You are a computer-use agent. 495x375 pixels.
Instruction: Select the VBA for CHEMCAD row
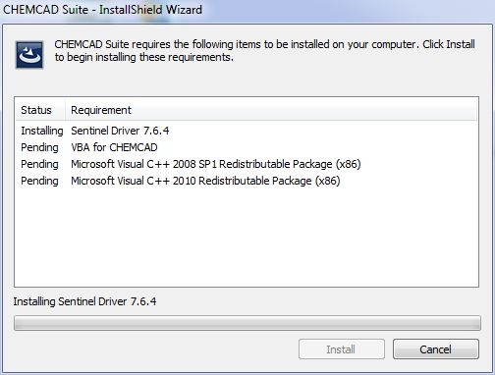pyautogui.click(x=247, y=147)
